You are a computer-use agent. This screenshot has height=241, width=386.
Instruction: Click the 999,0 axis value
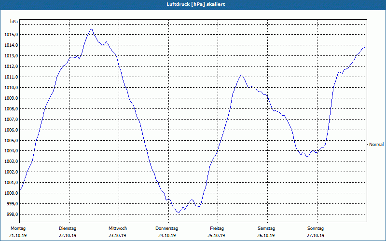(x=12, y=203)
